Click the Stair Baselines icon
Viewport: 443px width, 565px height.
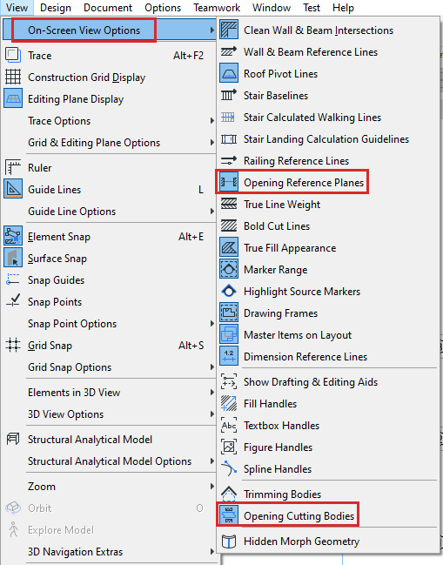(229, 95)
